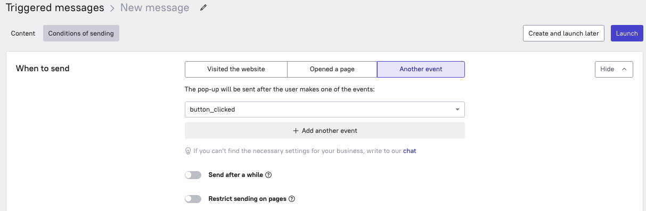Open help icon for Restrict sending on pages

point(291,199)
